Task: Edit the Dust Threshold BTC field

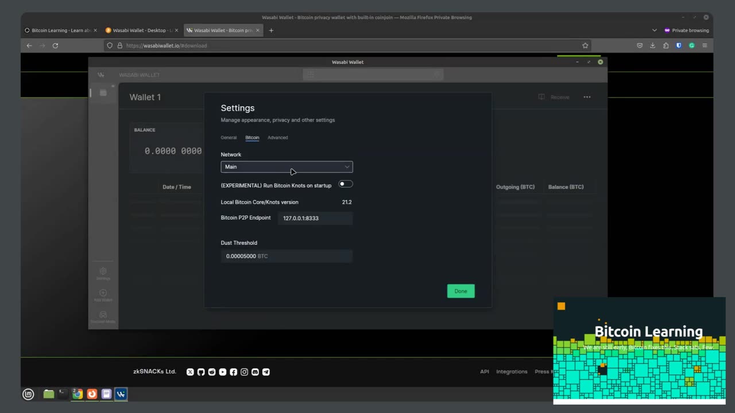Action: 287,256
